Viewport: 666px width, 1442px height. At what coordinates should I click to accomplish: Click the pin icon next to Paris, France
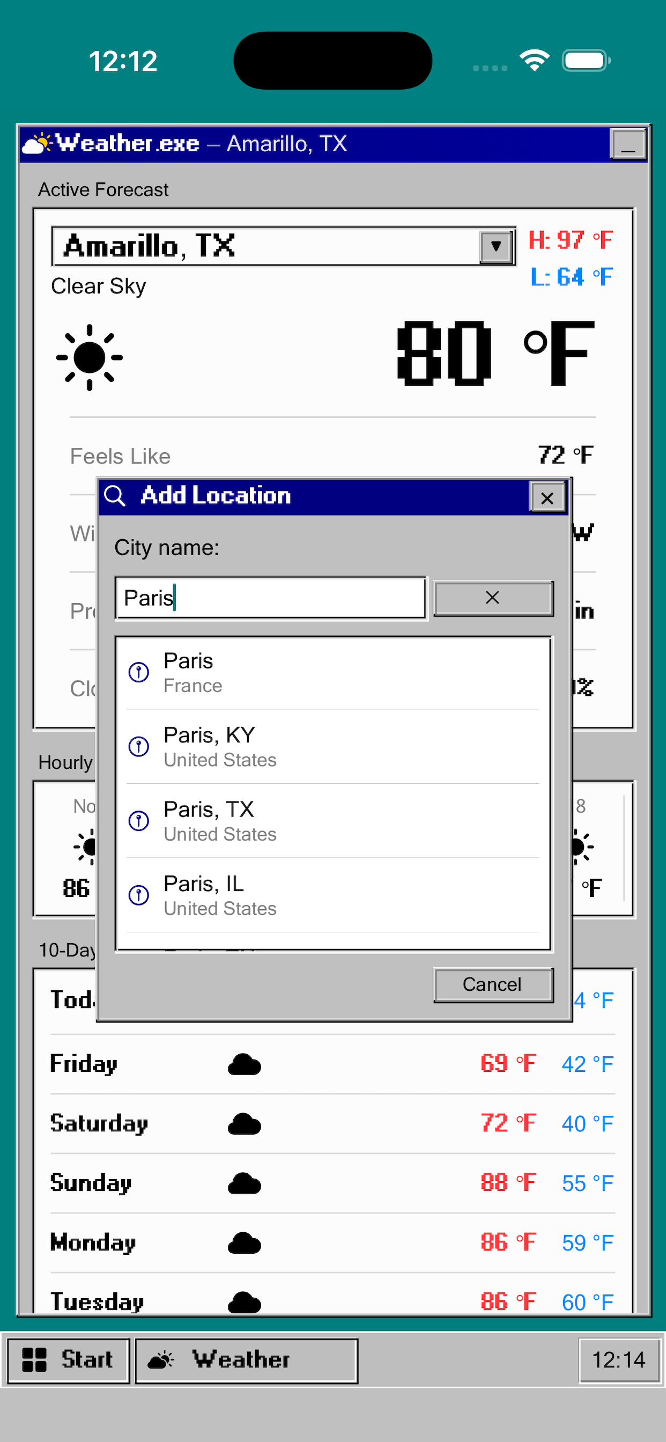pyautogui.click(x=138, y=672)
